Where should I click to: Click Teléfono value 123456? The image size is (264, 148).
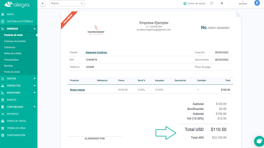pyautogui.click(x=90, y=67)
